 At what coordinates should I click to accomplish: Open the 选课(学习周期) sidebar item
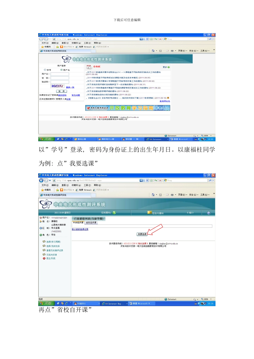[53, 242]
